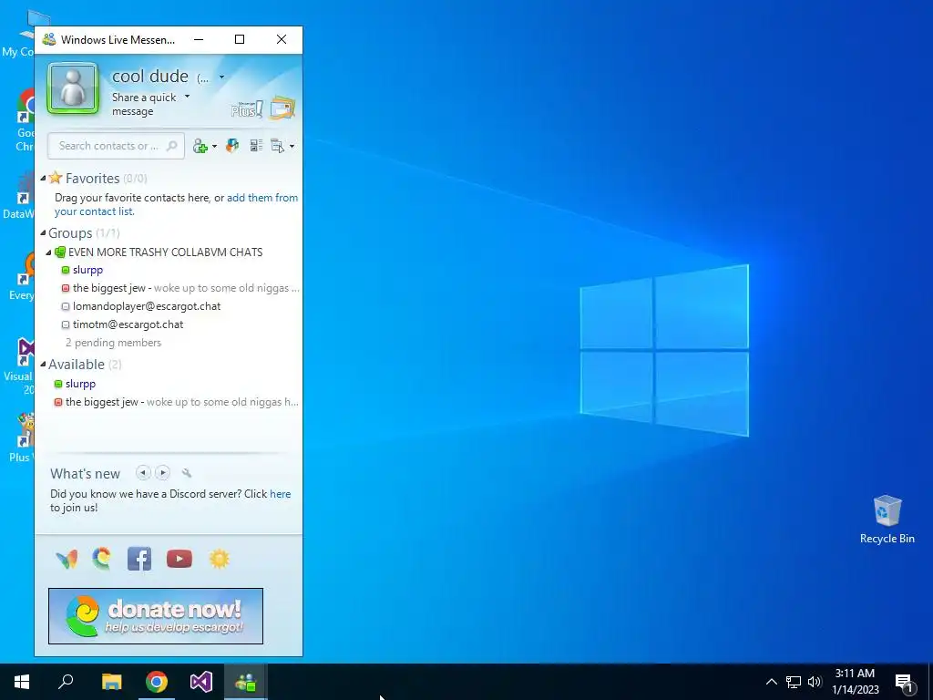
Task: Click the donate now! banner
Action: 156,616
